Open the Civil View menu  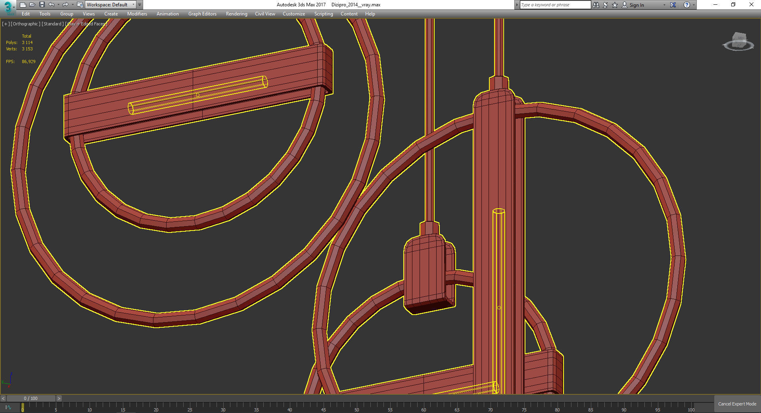(265, 14)
